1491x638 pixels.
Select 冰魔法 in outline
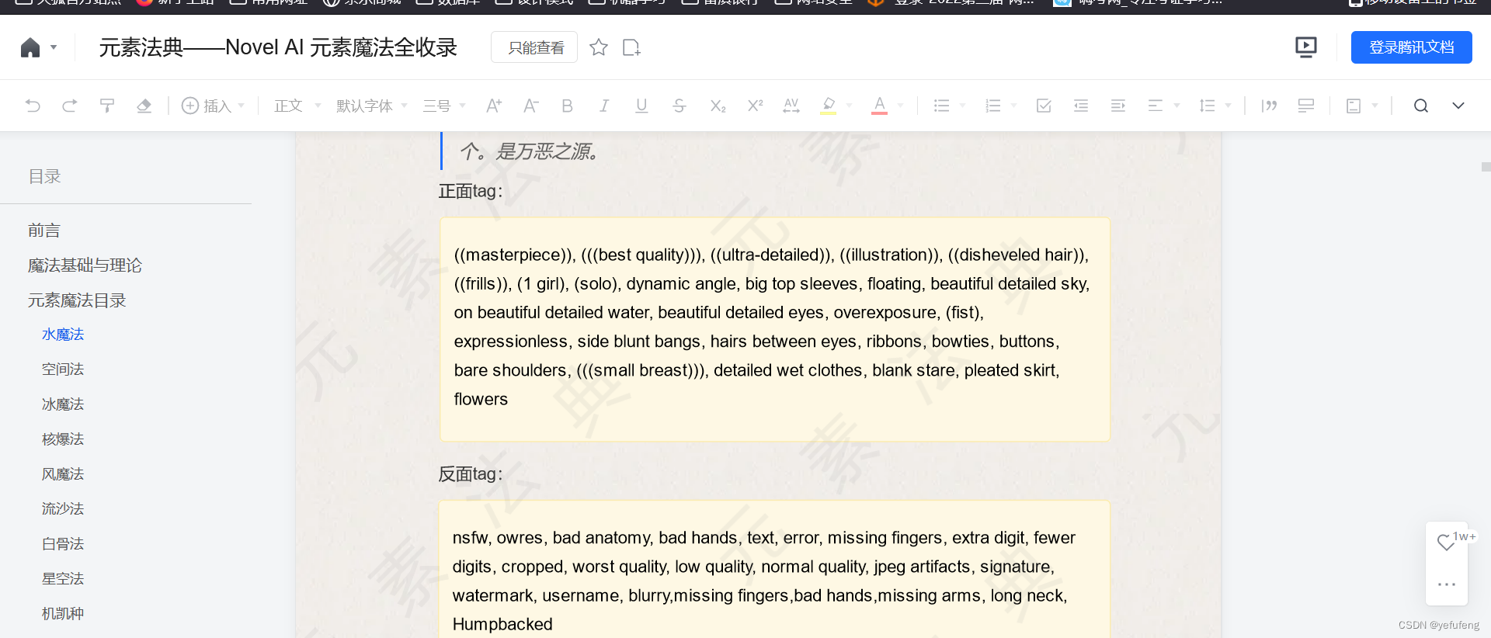tap(63, 404)
